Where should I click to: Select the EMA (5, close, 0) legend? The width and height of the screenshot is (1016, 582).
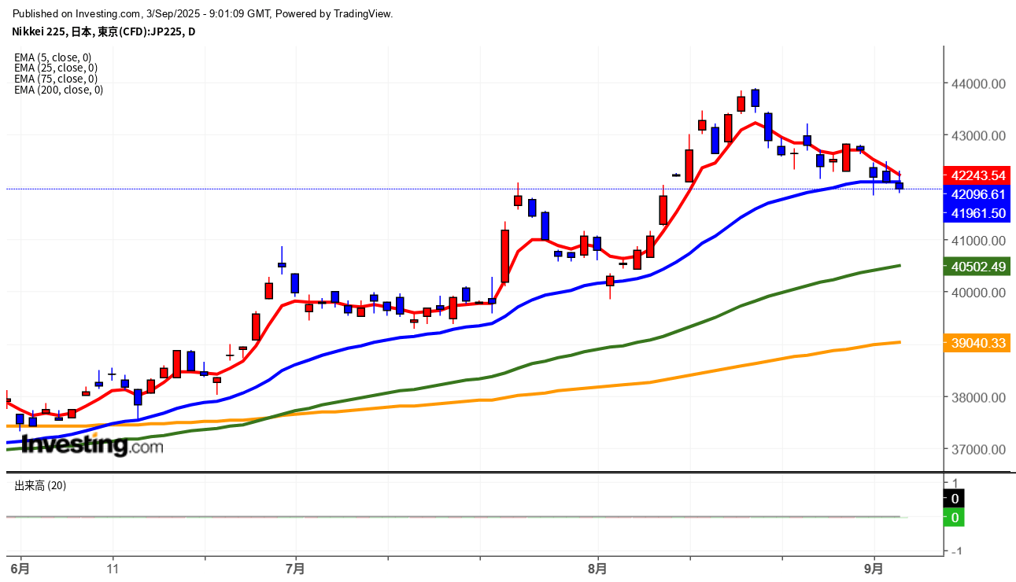click(53, 57)
